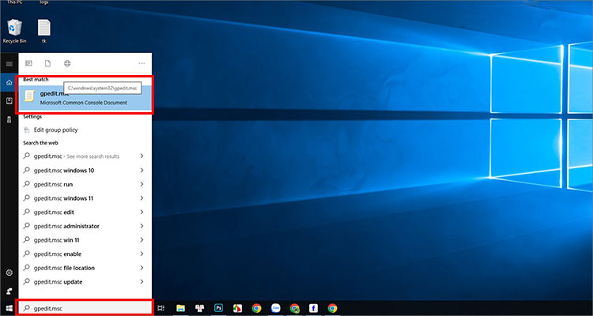Open more filter options ellipsis
593x316 pixels.
click(142, 63)
